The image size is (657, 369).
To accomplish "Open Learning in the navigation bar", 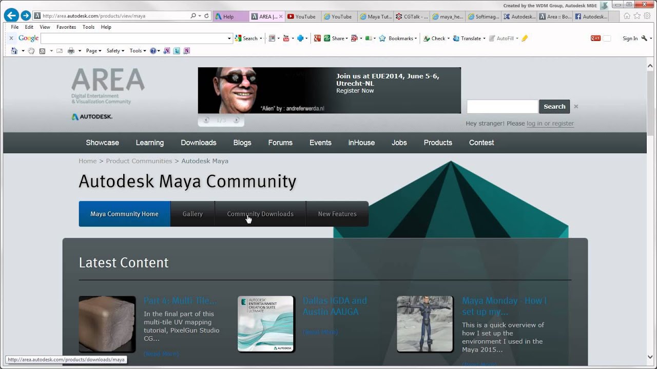I will [150, 142].
